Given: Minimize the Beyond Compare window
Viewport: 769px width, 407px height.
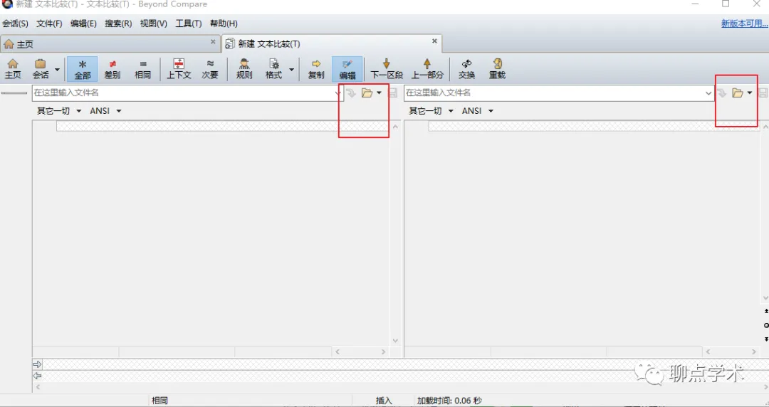Looking at the screenshot, I should pos(696,4).
